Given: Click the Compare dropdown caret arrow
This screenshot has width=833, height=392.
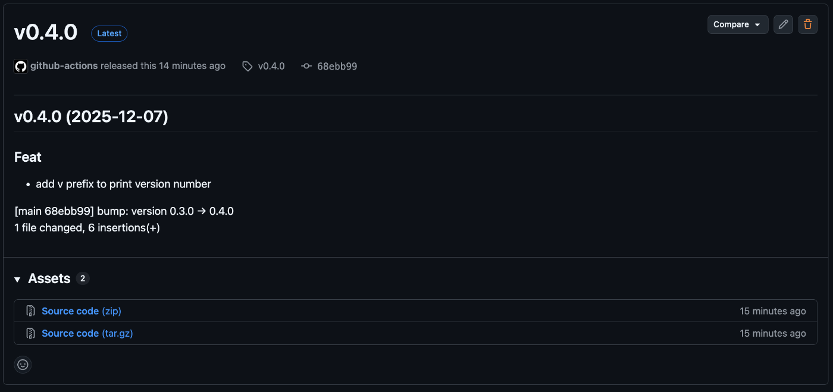Looking at the screenshot, I should tap(757, 24).
